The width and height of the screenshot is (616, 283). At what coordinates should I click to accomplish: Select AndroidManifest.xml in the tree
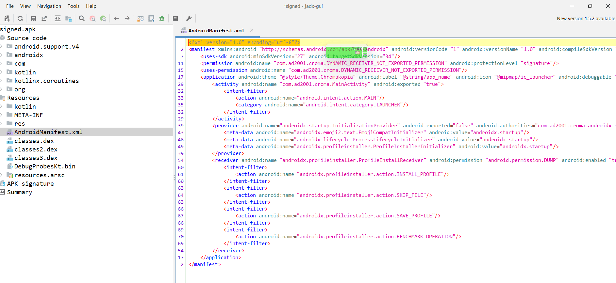point(48,132)
